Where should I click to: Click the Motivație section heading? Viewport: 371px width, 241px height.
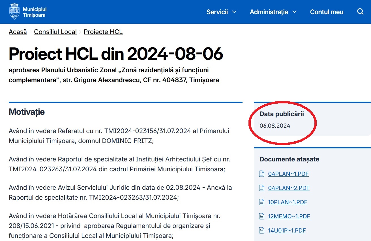27,112
